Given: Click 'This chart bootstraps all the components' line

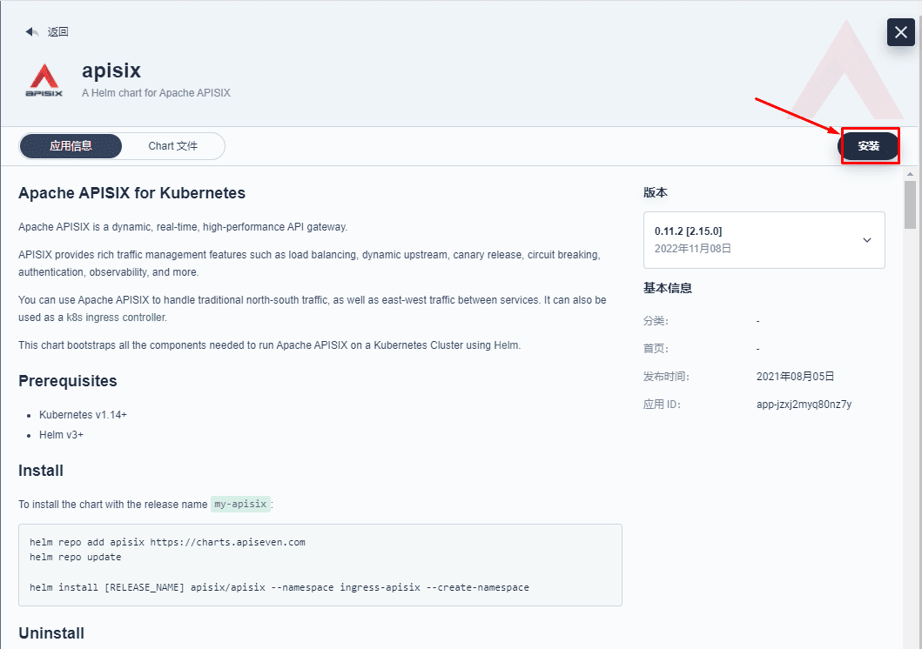Looking at the screenshot, I should coord(269,345).
